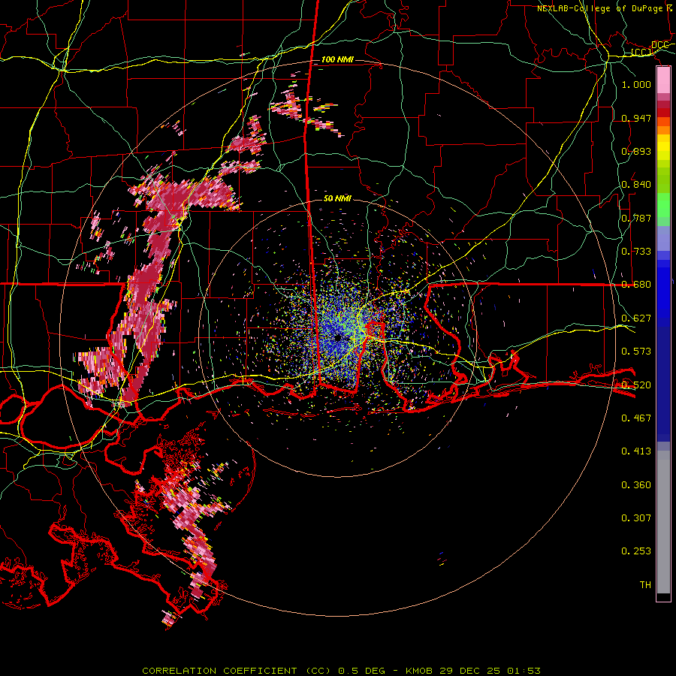The height and width of the screenshot is (676, 676).
Task: Pick the bright green swatch on the color bar
Action: tap(663, 205)
